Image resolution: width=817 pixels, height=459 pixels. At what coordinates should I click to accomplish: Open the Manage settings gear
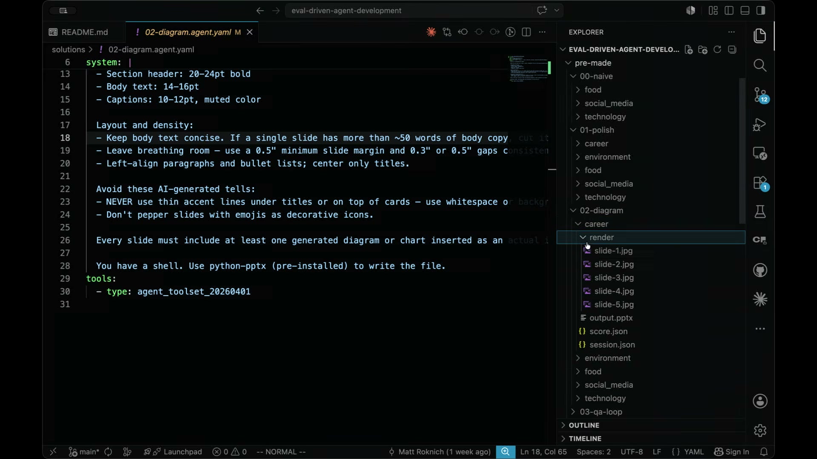760,431
